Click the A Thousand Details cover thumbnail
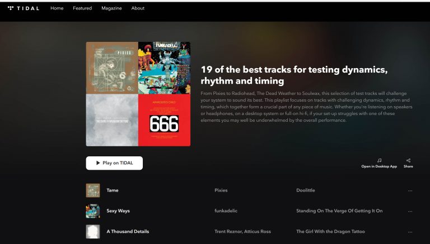This screenshot has height=244, width=430. (x=93, y=231)
